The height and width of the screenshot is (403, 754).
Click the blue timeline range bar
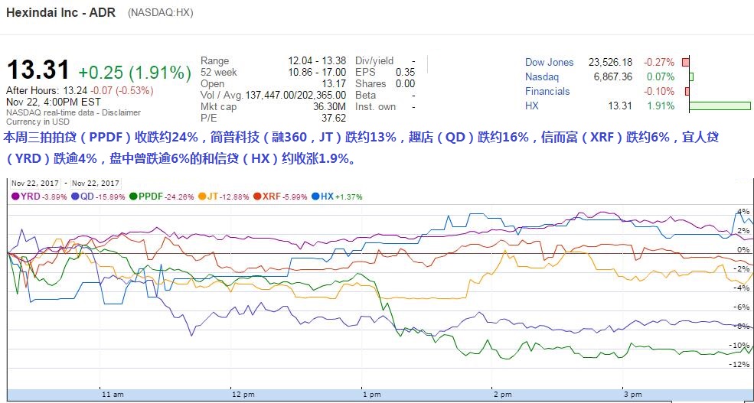click(377, 396)
